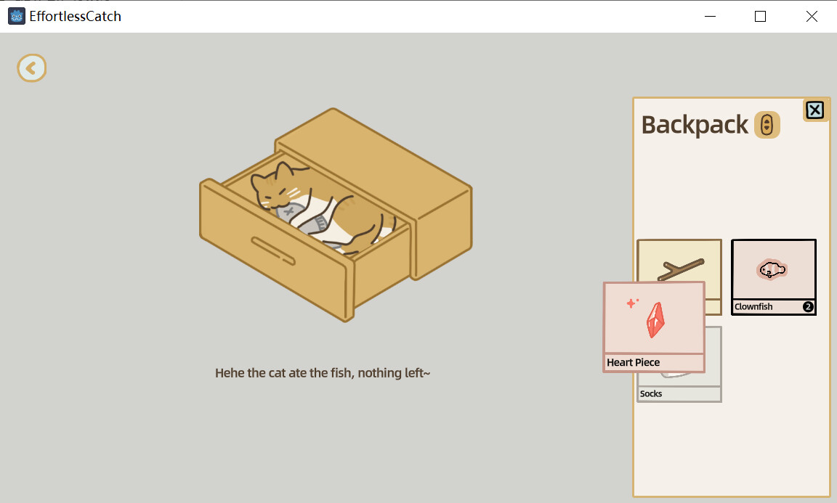Close the Backpack panel with the X
The width and height of the screenshot is (837, 503).
tap(814, 110)
